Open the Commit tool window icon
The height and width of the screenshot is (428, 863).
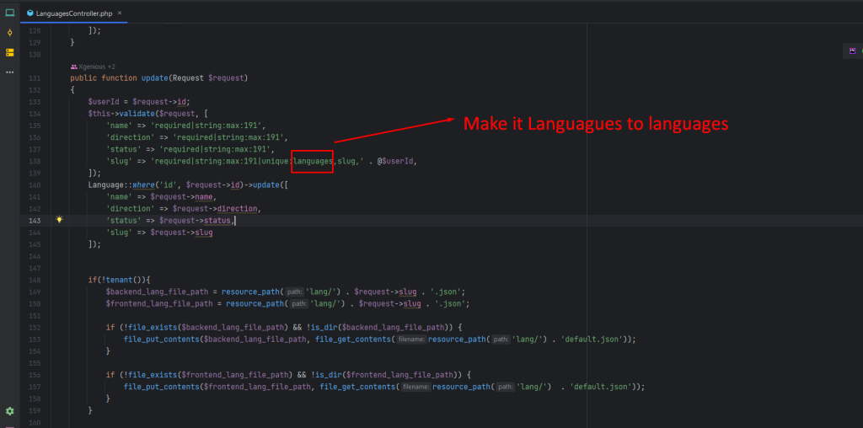[x=9, y=33]
